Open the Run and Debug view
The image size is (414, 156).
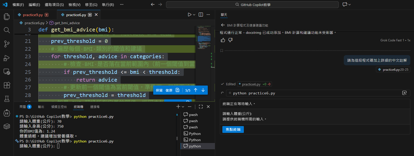click(x=7, y=58)
